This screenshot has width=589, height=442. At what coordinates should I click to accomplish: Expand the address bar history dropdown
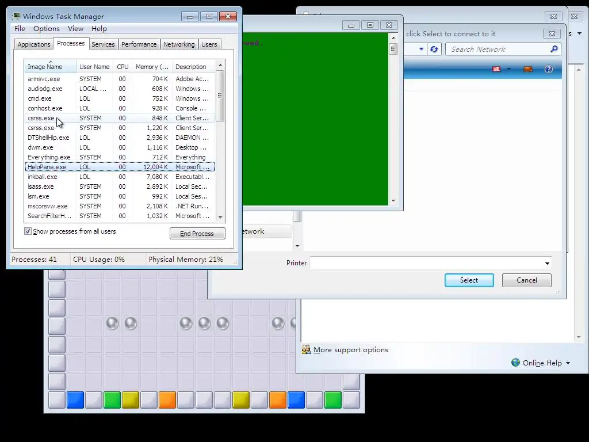coord(421,49)
